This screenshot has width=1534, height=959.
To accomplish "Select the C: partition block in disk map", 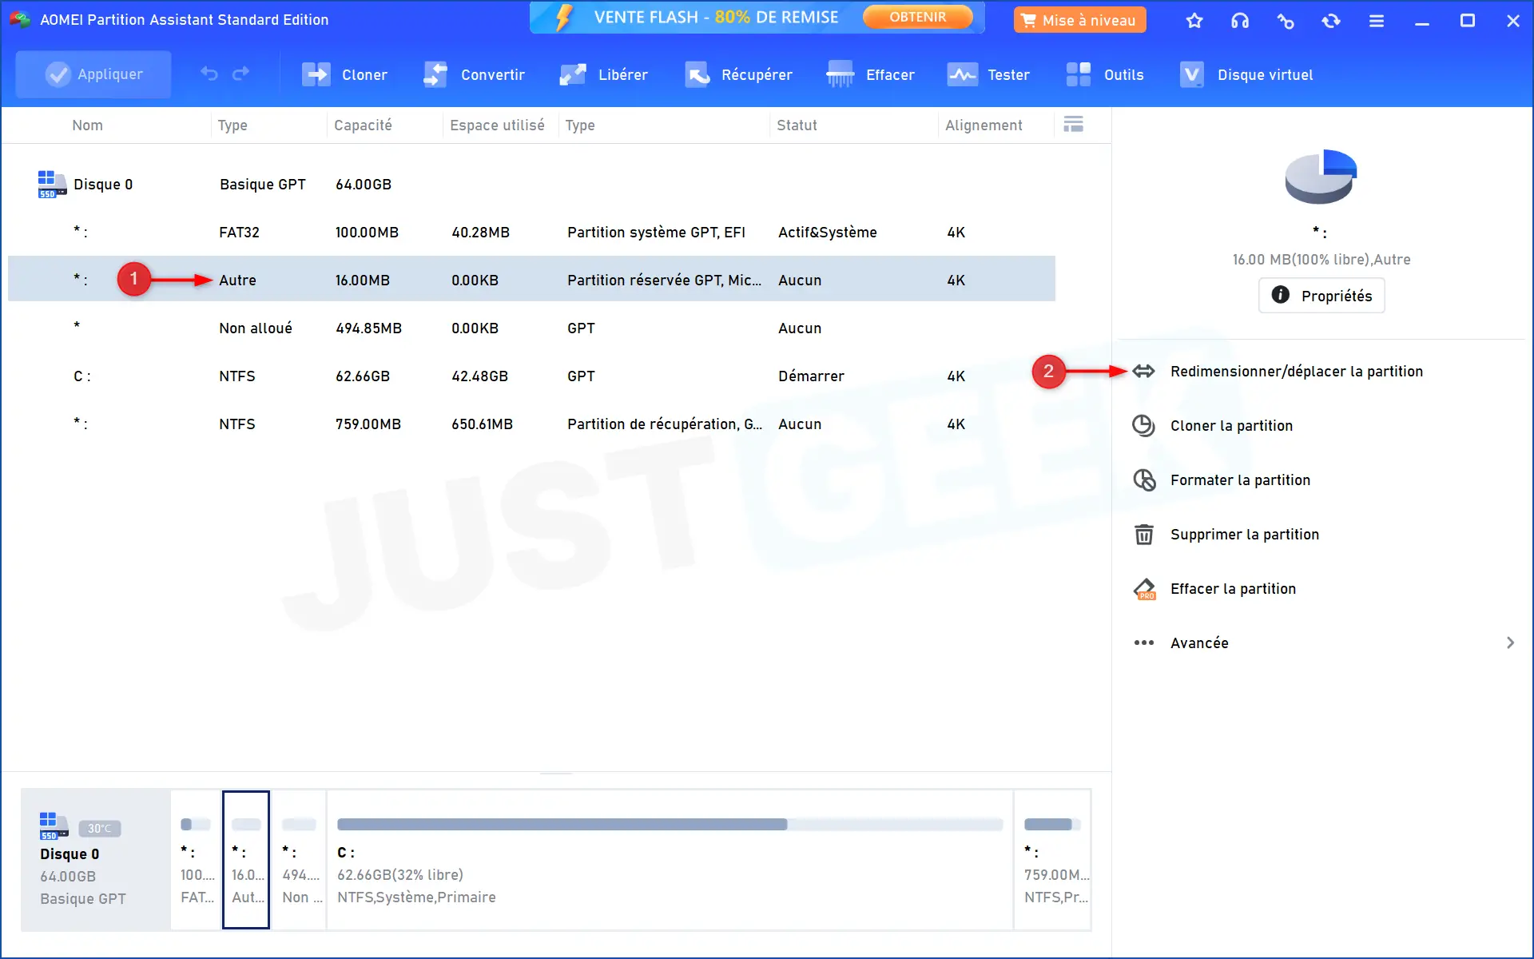I will coord(670,860).
